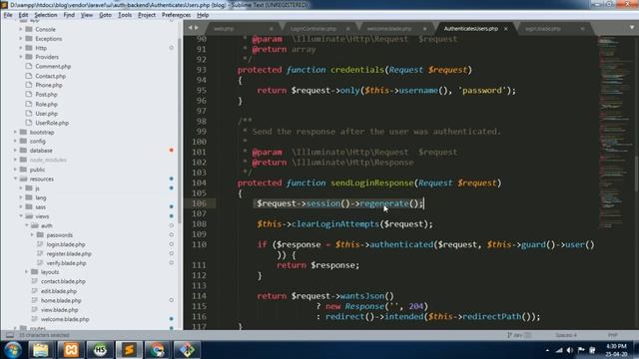Close the LoginController.php tab
The width and height of the screenshot is (639, 359).
coord(347,29)
